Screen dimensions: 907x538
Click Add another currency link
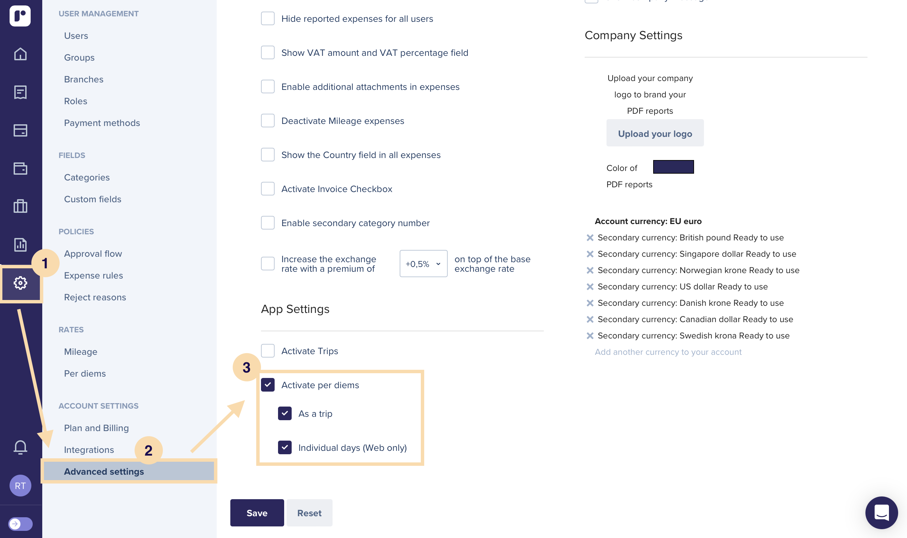click(668, 352)
